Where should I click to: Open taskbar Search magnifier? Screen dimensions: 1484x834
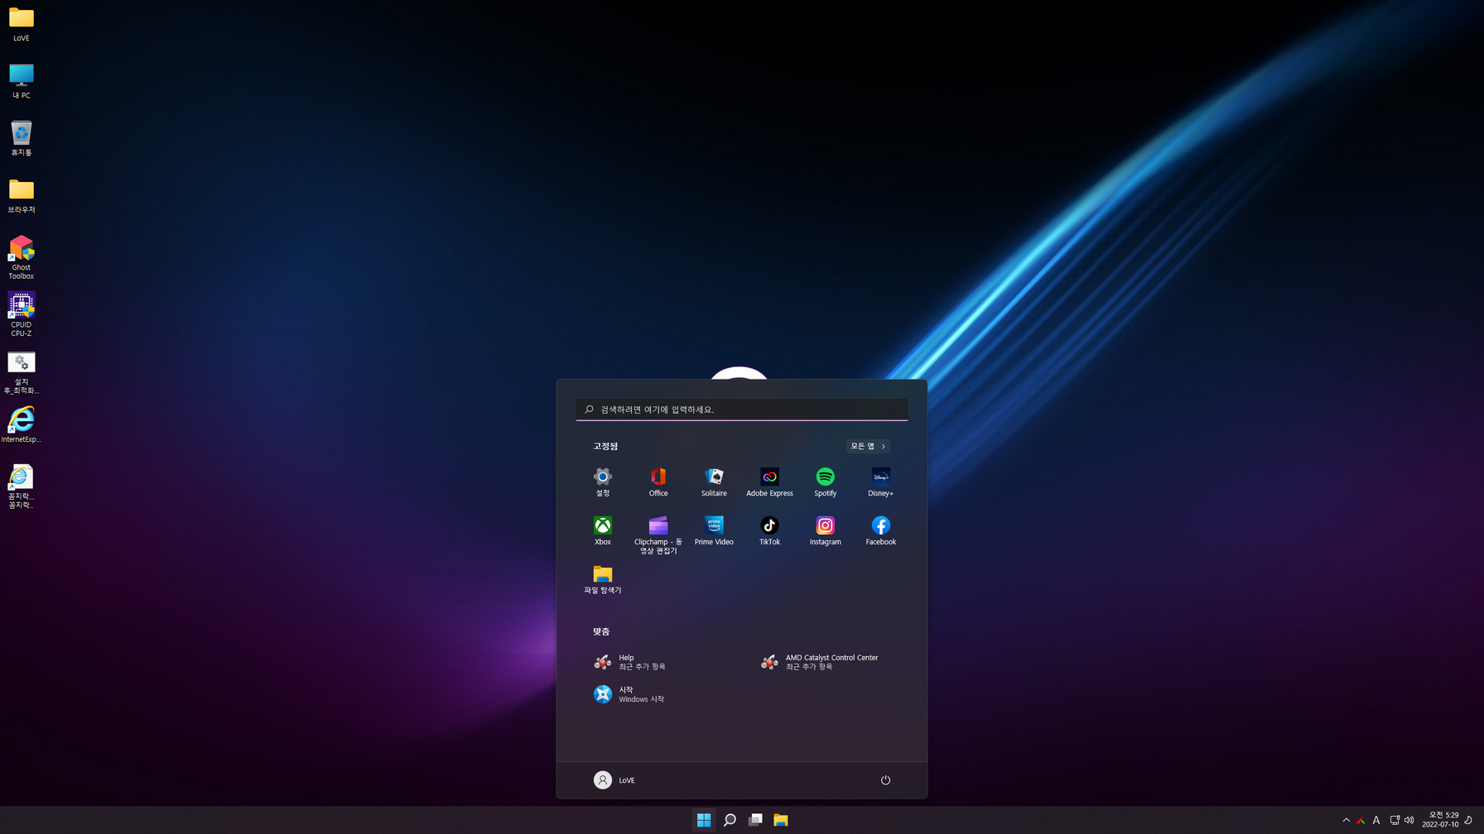(730, 820)
